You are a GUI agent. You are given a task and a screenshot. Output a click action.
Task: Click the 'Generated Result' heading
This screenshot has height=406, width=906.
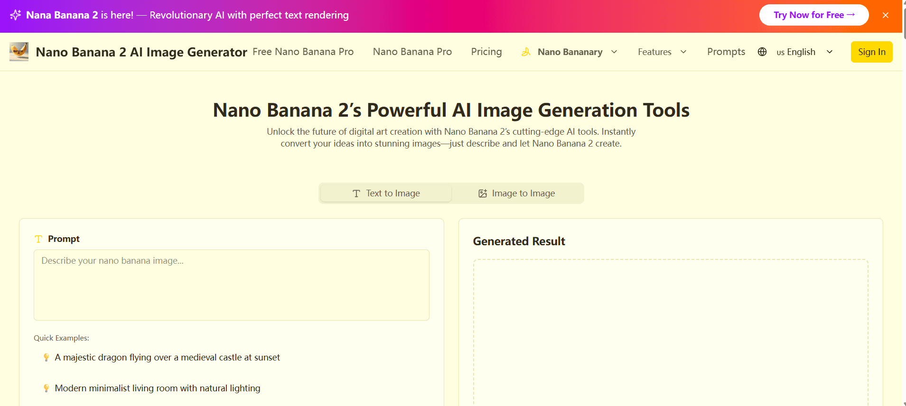[519, 241]
